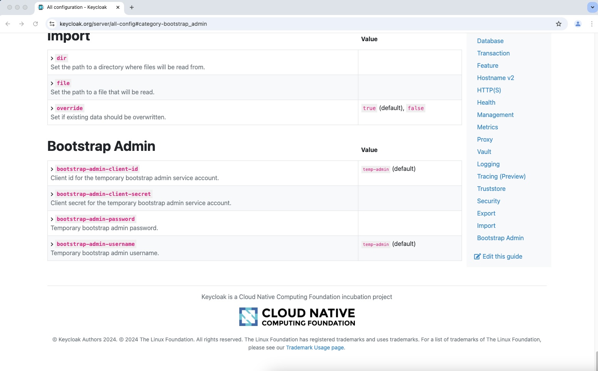Expand bootstrap-admin-client-id details
The height and width of the screenshot is (371, 598).
pos(52,169)
